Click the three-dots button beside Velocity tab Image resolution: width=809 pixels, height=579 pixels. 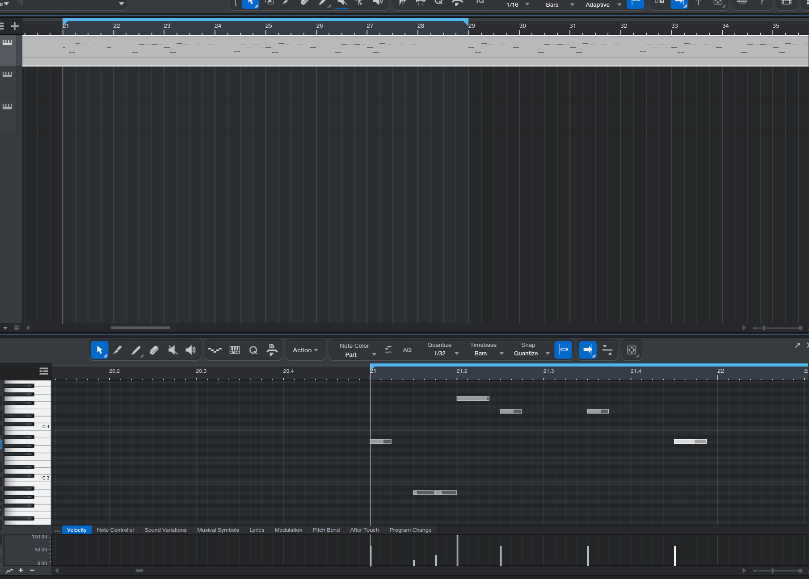coord(57,530)
